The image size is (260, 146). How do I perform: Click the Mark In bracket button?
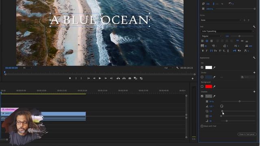76,78
